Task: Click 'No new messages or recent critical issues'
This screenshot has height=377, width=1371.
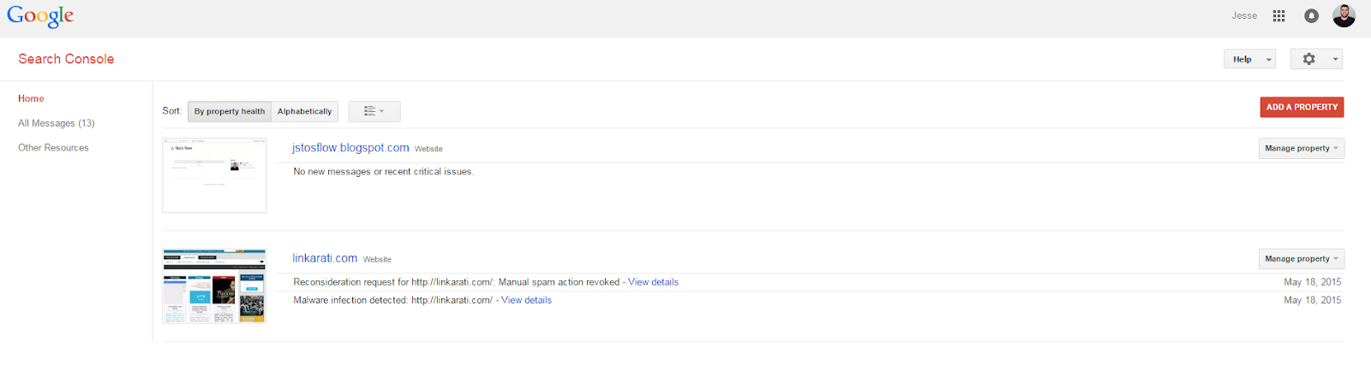Action: [x=383, y=172]
